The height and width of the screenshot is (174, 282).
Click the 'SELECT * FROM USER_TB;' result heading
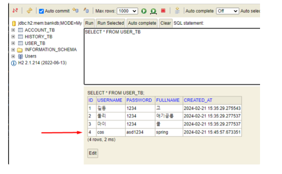pos(116,93)
